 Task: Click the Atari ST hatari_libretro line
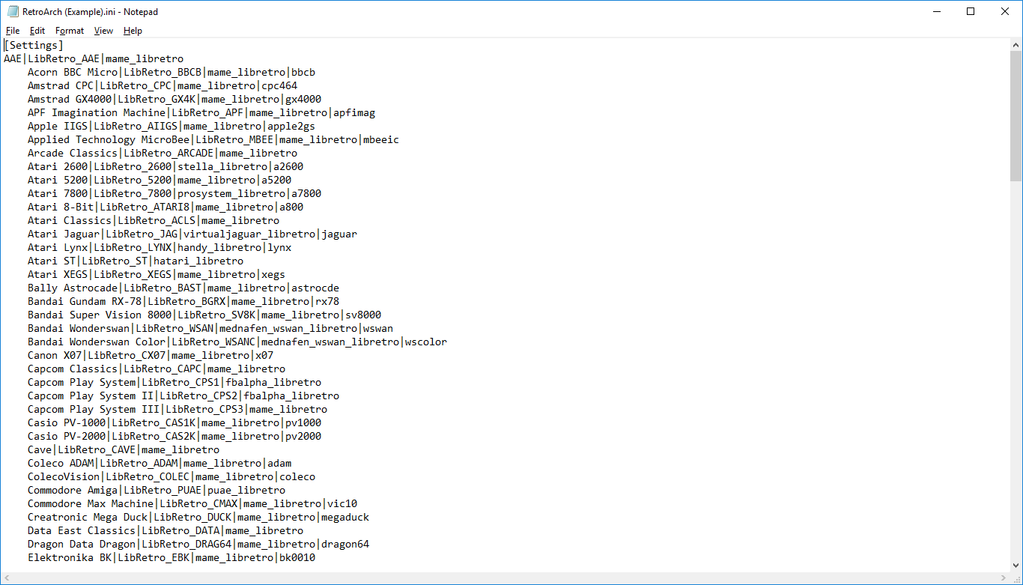tap(136, 261)
